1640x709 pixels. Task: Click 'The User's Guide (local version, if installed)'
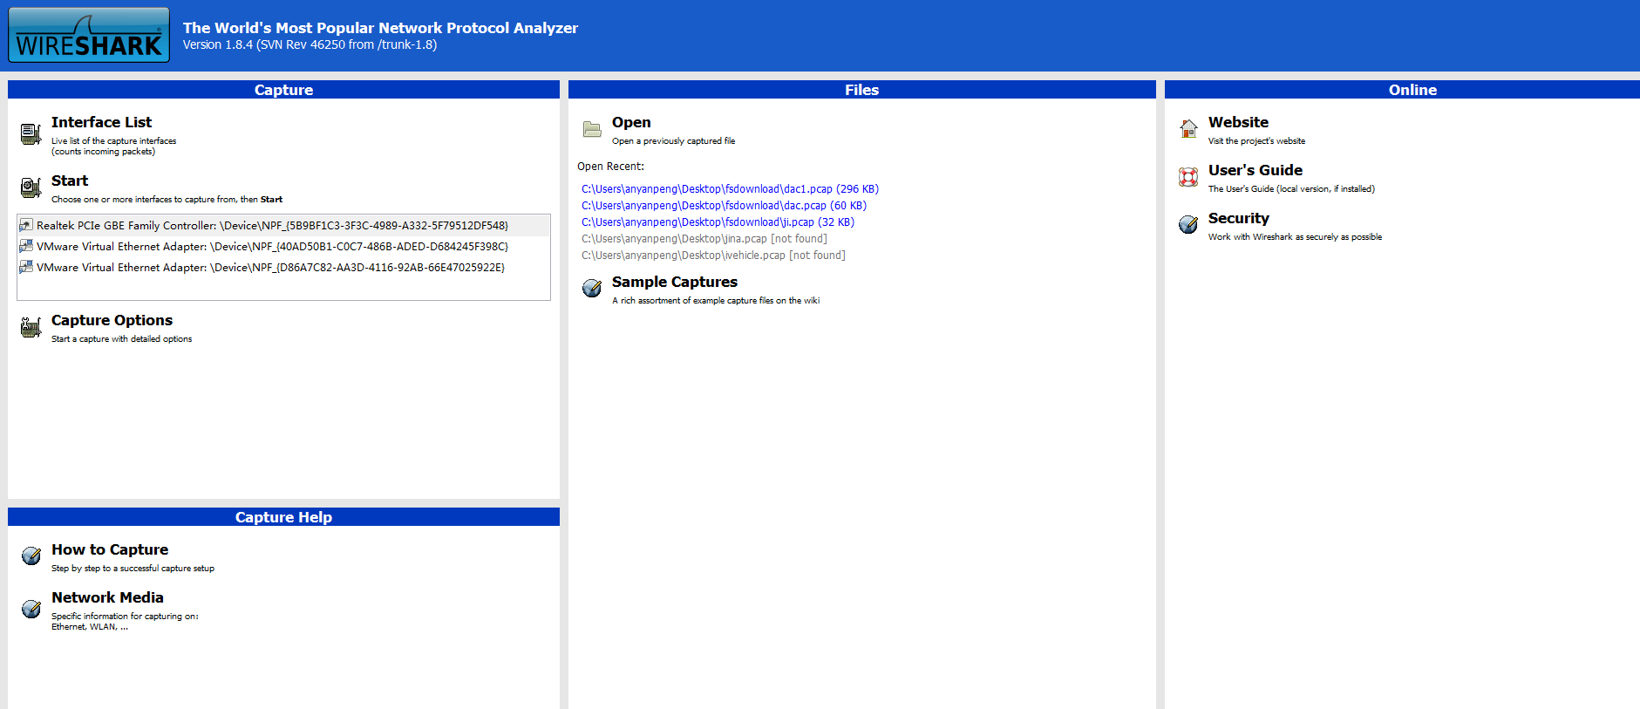(x=1291, y=188)
